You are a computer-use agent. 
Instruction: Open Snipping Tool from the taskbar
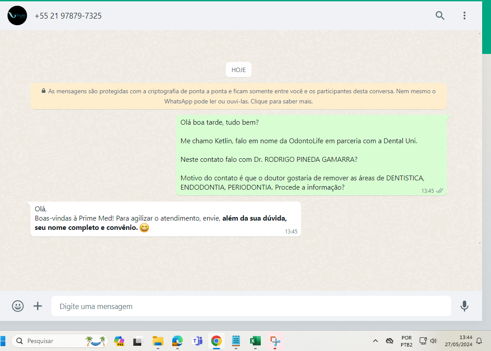pyautogui.click(x=275, y=341)
